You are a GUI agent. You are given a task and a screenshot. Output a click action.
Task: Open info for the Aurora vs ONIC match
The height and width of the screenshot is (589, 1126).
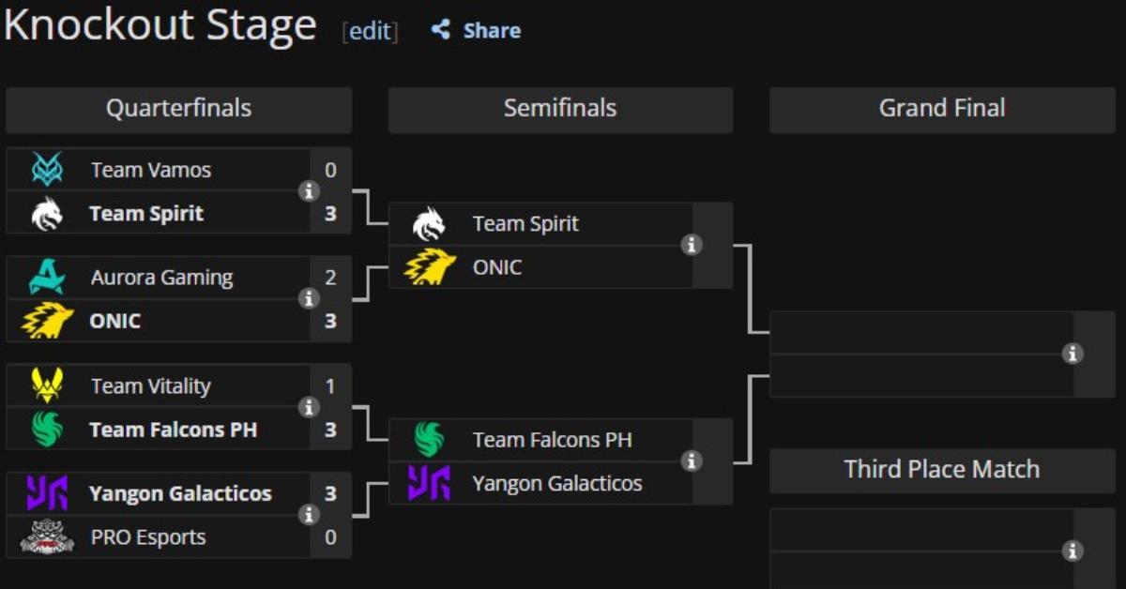click(309, 299)
